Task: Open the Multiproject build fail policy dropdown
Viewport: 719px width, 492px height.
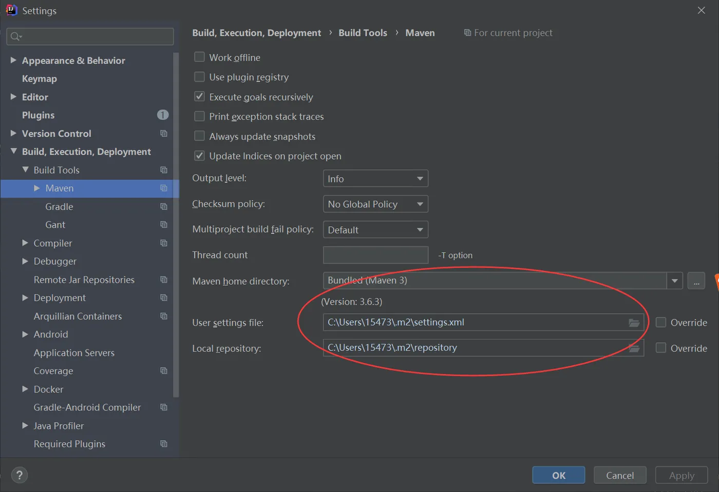Action: tap(375, 230)
